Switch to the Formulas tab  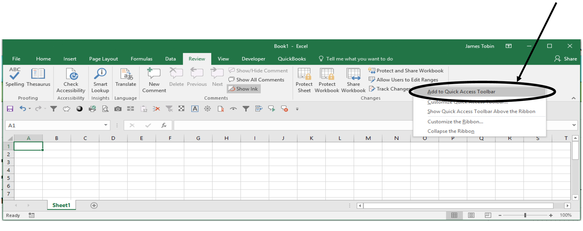[x=141, y=59]
